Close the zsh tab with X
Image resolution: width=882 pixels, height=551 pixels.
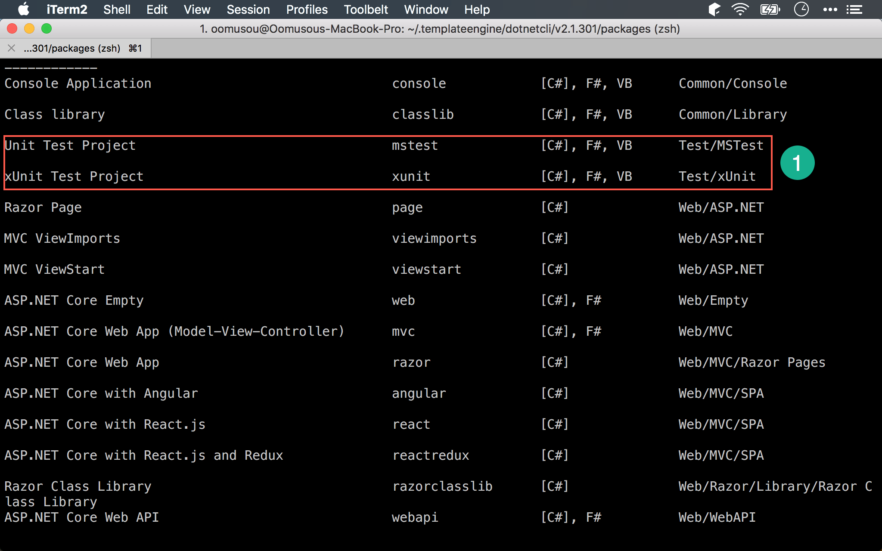(x=12, y=48)
